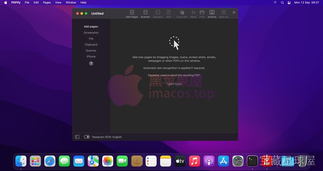The width and height of the screenshot is (323, 171).
Task: Open Spotlight search in menu bar
Action: pyautogui.click(x=282, y=2)
